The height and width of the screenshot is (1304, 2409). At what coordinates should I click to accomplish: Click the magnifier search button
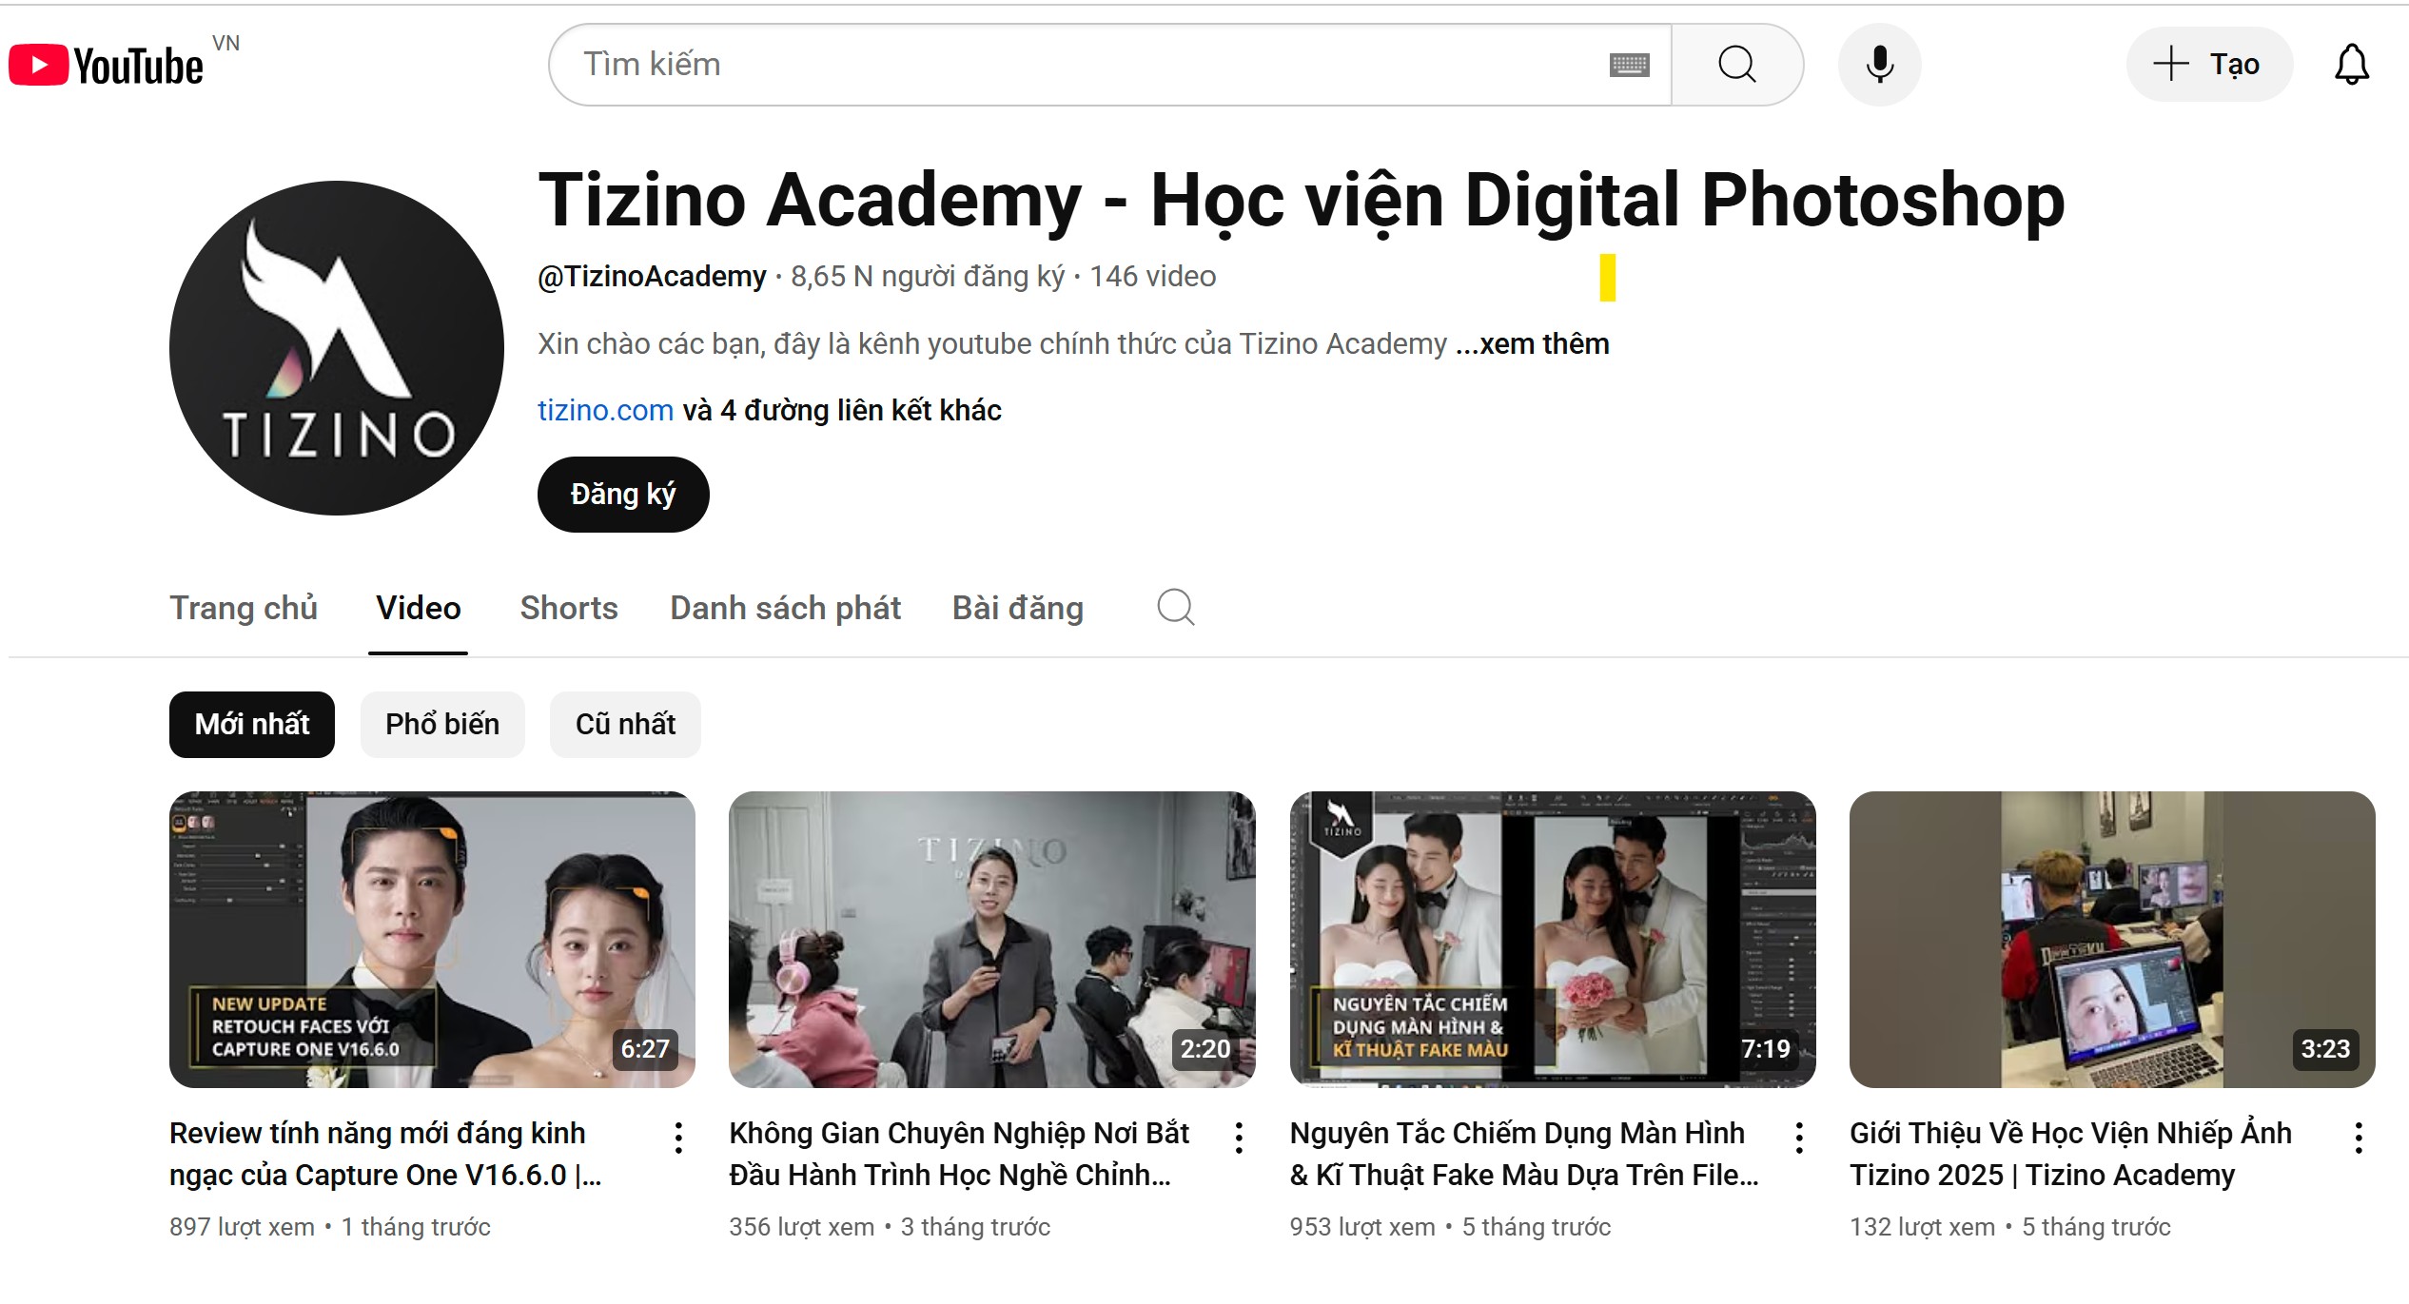click(x=1736, y=65)
